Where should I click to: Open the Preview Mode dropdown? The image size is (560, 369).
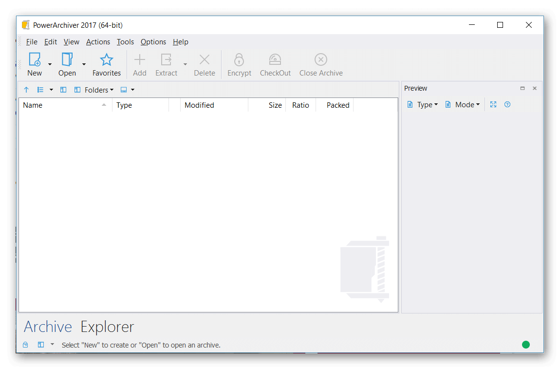click(463, 104)
